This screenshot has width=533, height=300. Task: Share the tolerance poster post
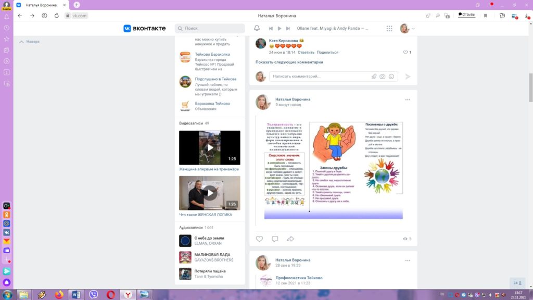tap(290, 239)
